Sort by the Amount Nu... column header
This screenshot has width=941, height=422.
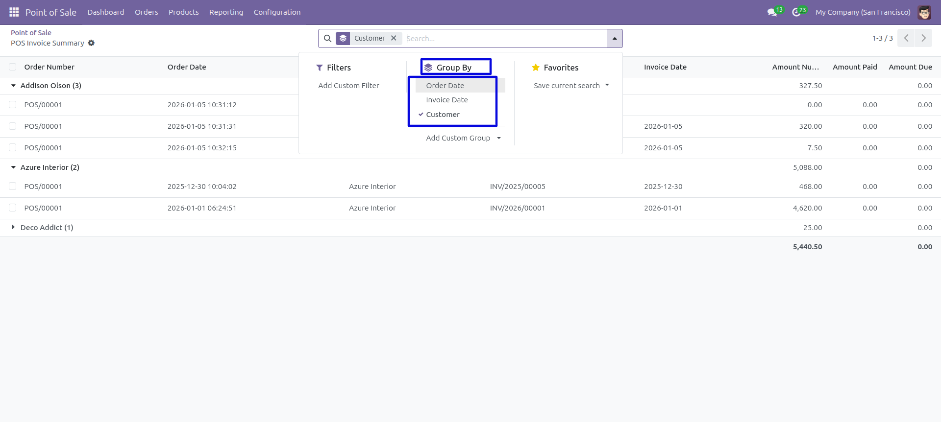click(795, 67)
